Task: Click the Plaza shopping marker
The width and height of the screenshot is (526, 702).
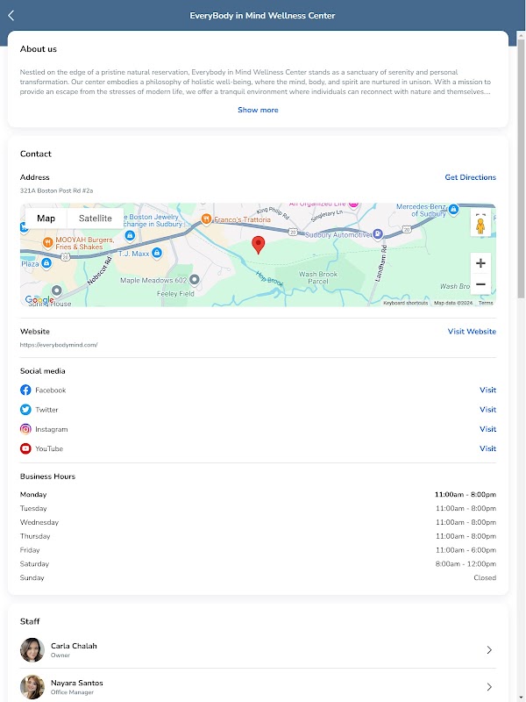Action: click(46, 263)
